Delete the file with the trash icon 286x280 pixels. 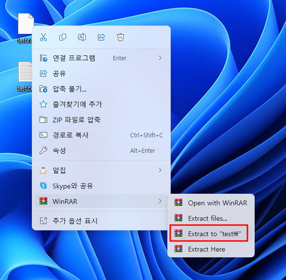point(121,37)
